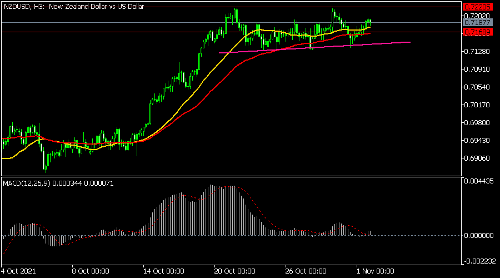The height and width of the screenshot is (278, 500).
Task: Click the NZDUSD, H3 chart title text
Action: pyautogui.click(x=74, y=6)
